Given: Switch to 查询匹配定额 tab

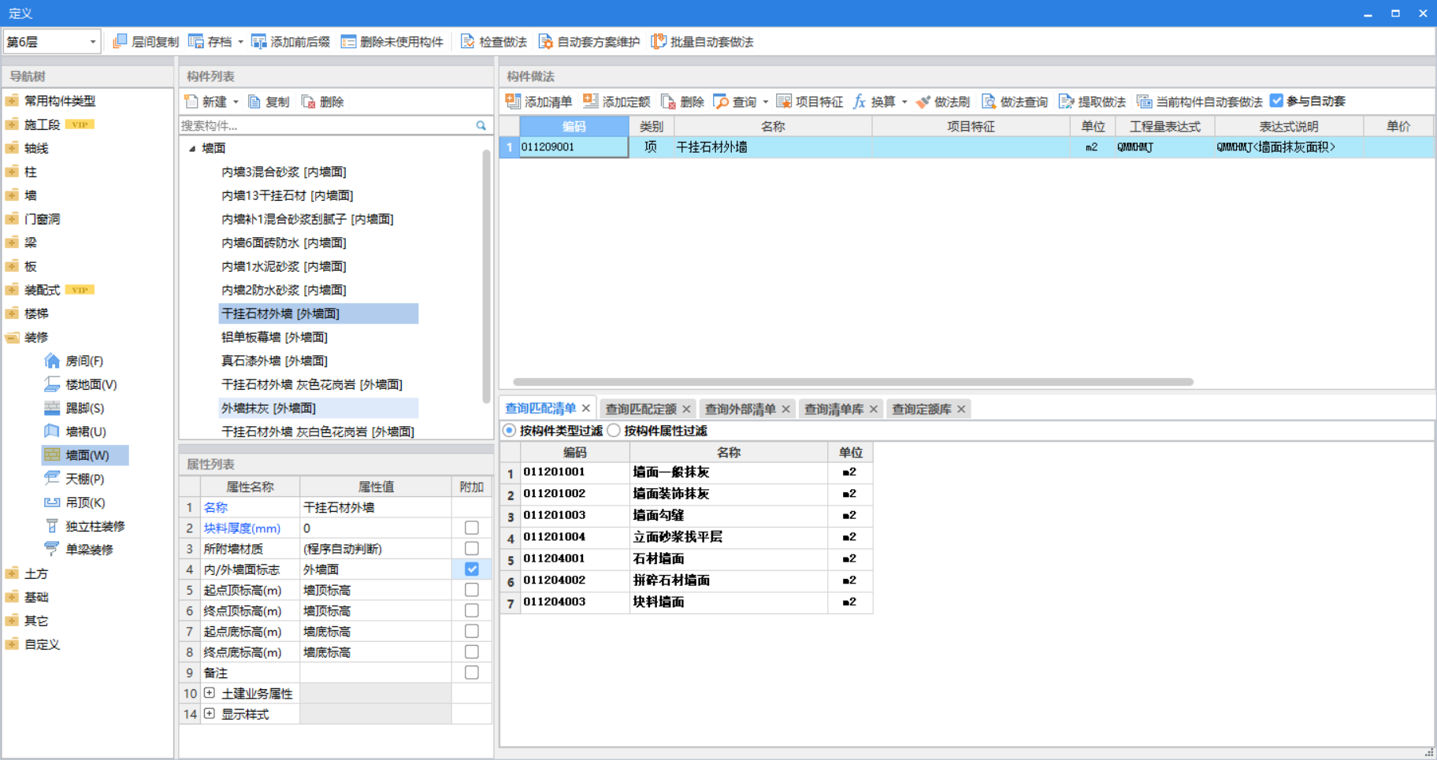Looking at the screenshot, I should point(641,409).
